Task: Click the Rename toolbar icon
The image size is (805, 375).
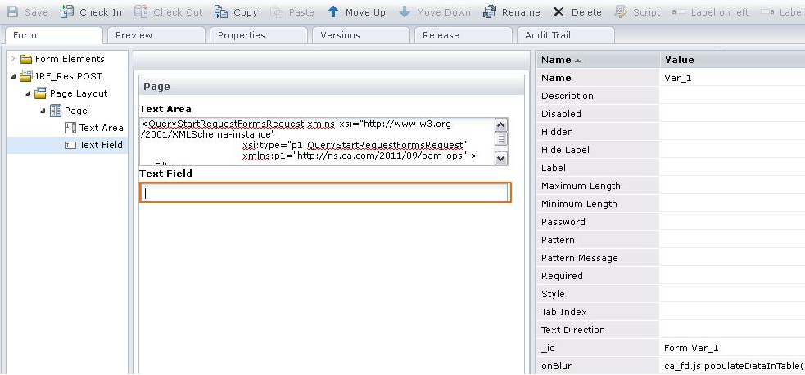Action: 489,12
